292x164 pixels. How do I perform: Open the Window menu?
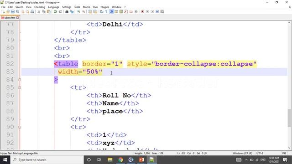pos(117,7)
